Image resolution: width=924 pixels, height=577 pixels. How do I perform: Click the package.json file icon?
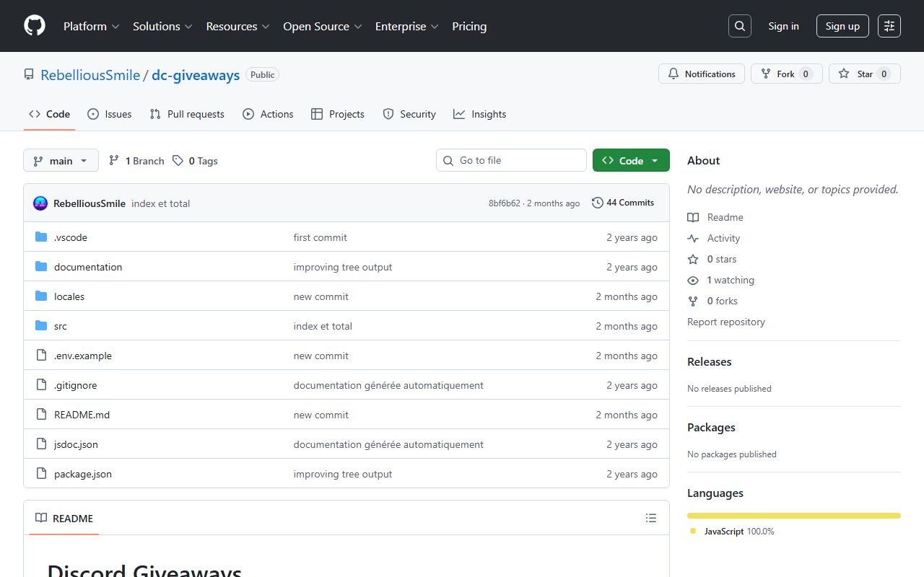pyautogui.click(x=41, y=474)
